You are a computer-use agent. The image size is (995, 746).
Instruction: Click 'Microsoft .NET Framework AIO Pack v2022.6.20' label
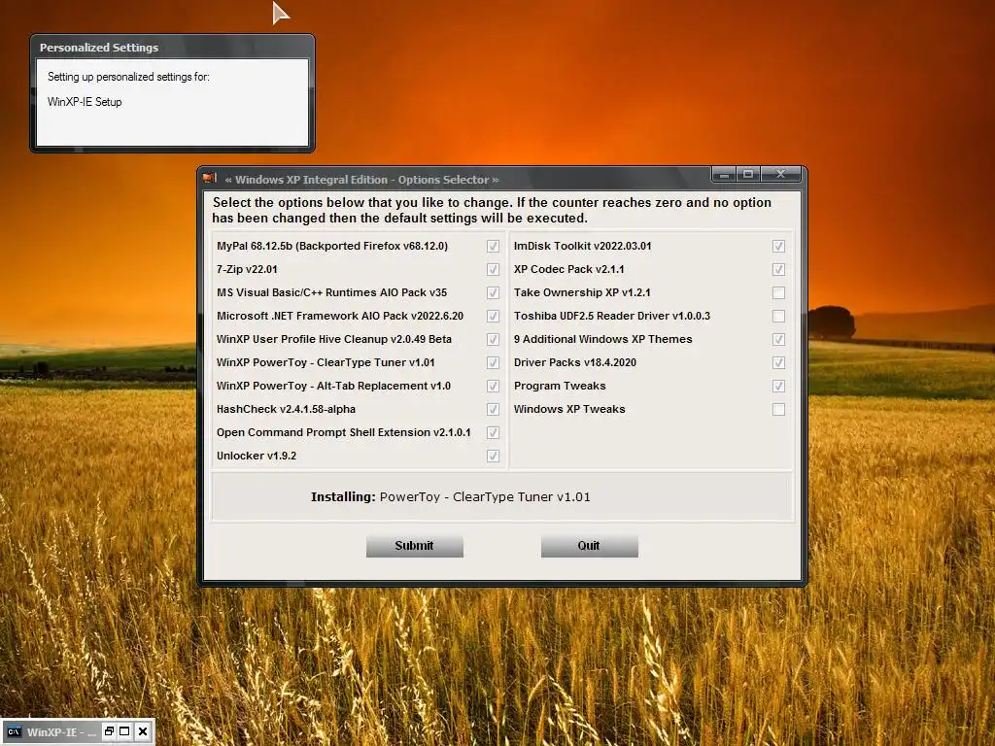[339, 316]
